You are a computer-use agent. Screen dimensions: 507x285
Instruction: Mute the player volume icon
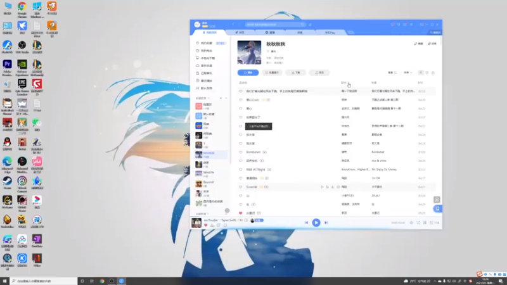(411, 223)
